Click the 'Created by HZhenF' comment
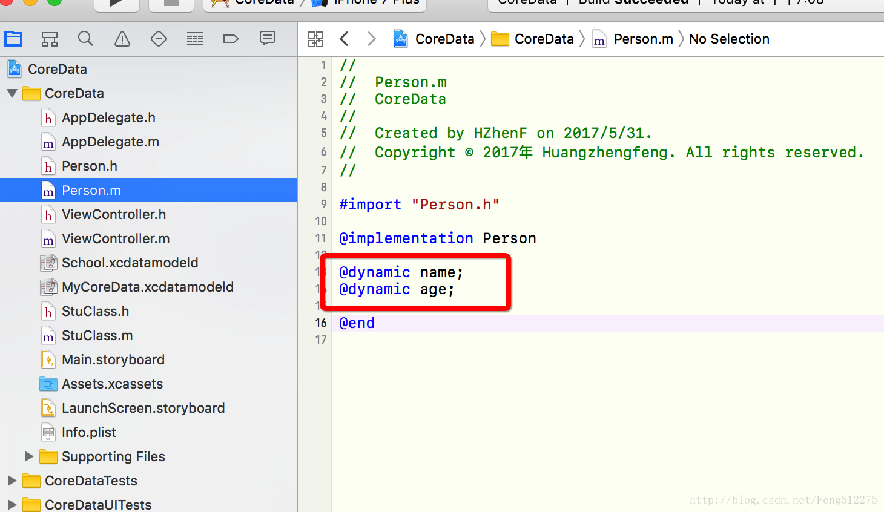884x512 pixels. pyautogui.click(x=513, y=133)
